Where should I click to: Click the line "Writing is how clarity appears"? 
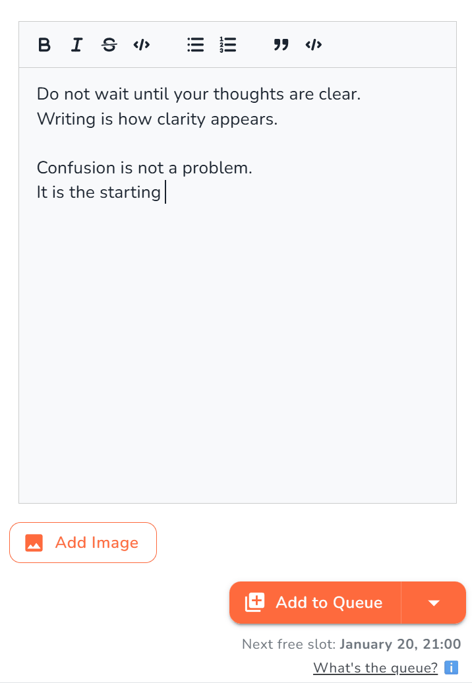click(x=156, y=119)
